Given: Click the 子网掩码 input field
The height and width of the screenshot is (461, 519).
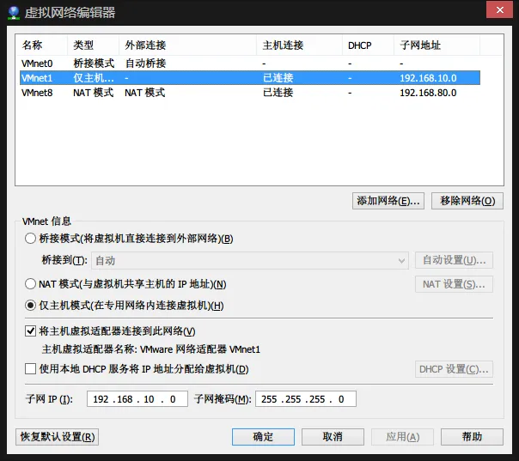Looking at the screenshot, I should coord(306,399).
